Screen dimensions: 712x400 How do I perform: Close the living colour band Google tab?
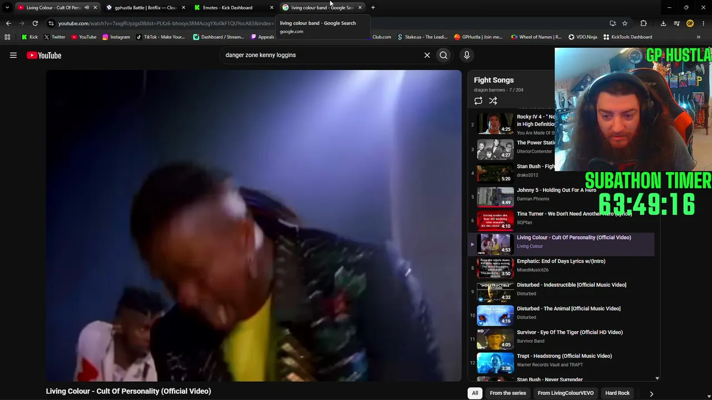point(360,8)
